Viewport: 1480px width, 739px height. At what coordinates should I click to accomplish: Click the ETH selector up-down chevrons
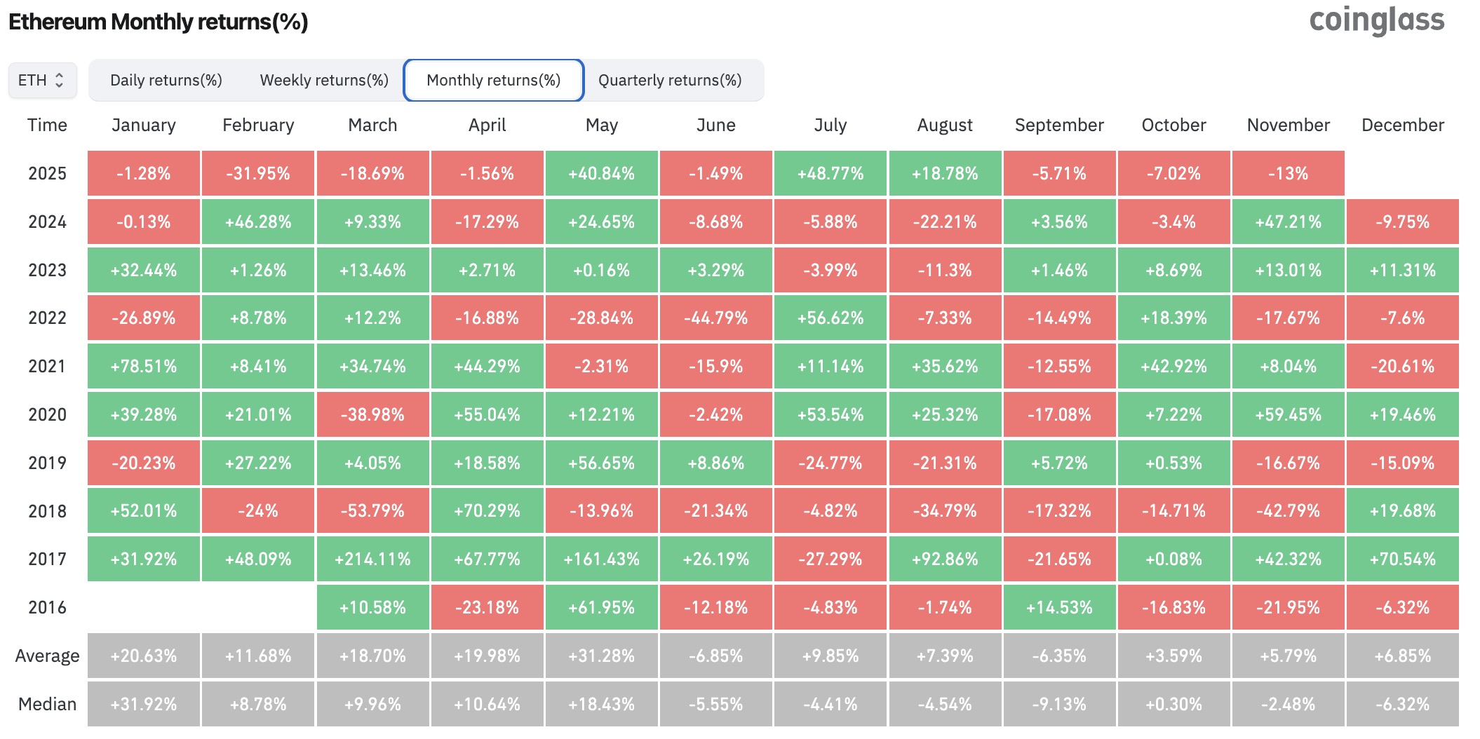pyautogui.click(x=60, y=79)
